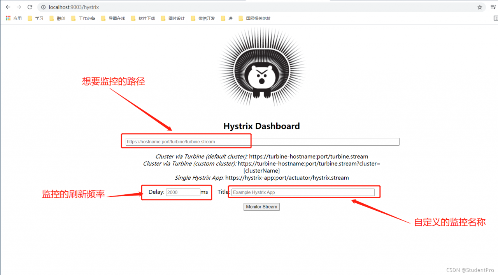Click the "ms" unit text
Viewport: 498px width, 275px height.
click(204, 192)
